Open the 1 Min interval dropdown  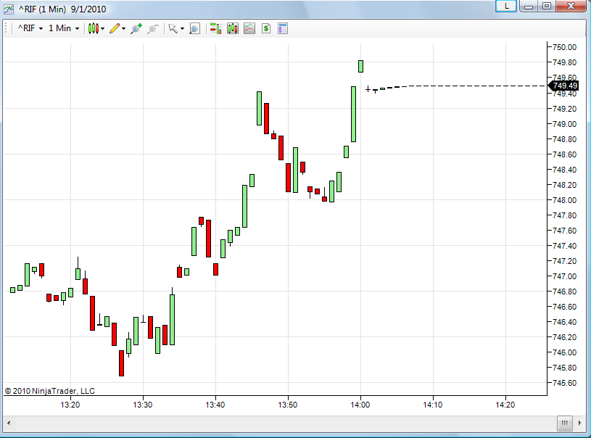pyautogui.click(x=64, y=28)
